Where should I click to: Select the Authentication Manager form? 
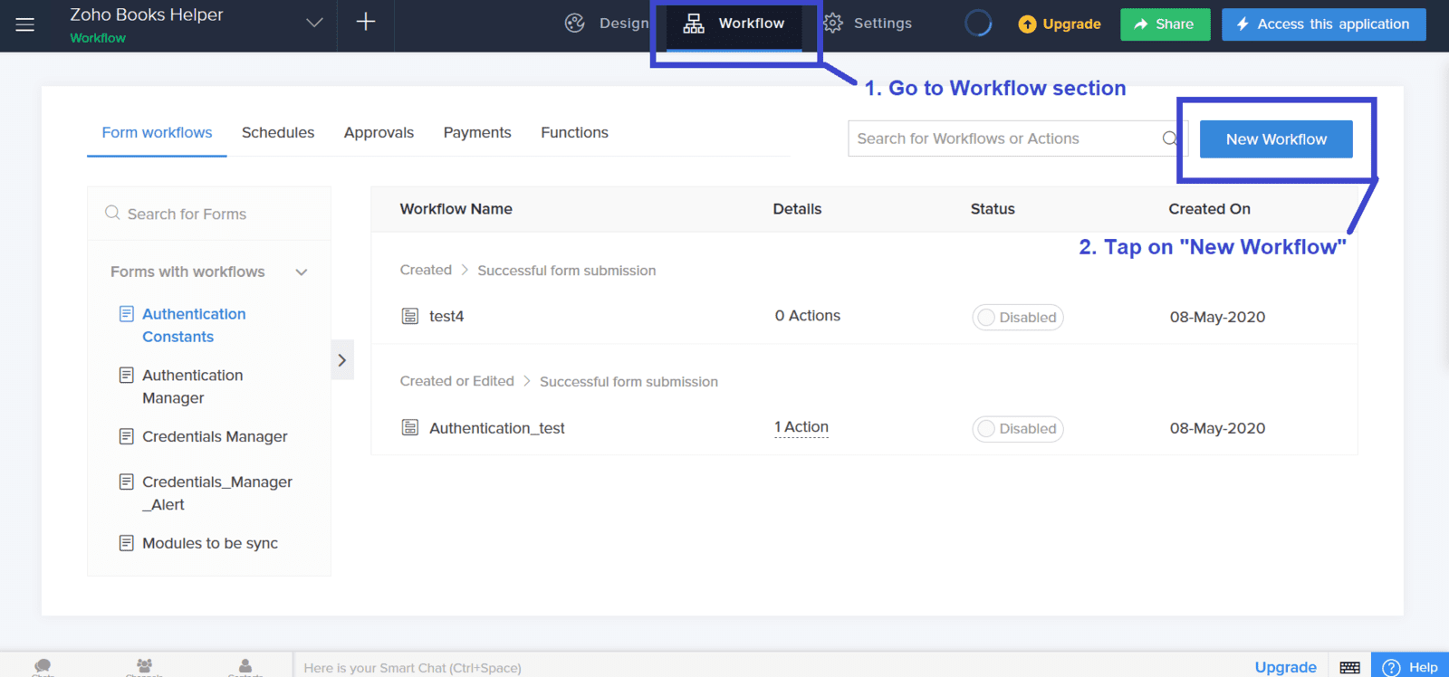(x=192, y=386)
